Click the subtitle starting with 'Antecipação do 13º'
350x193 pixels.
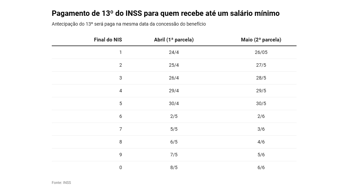point(129,24)
